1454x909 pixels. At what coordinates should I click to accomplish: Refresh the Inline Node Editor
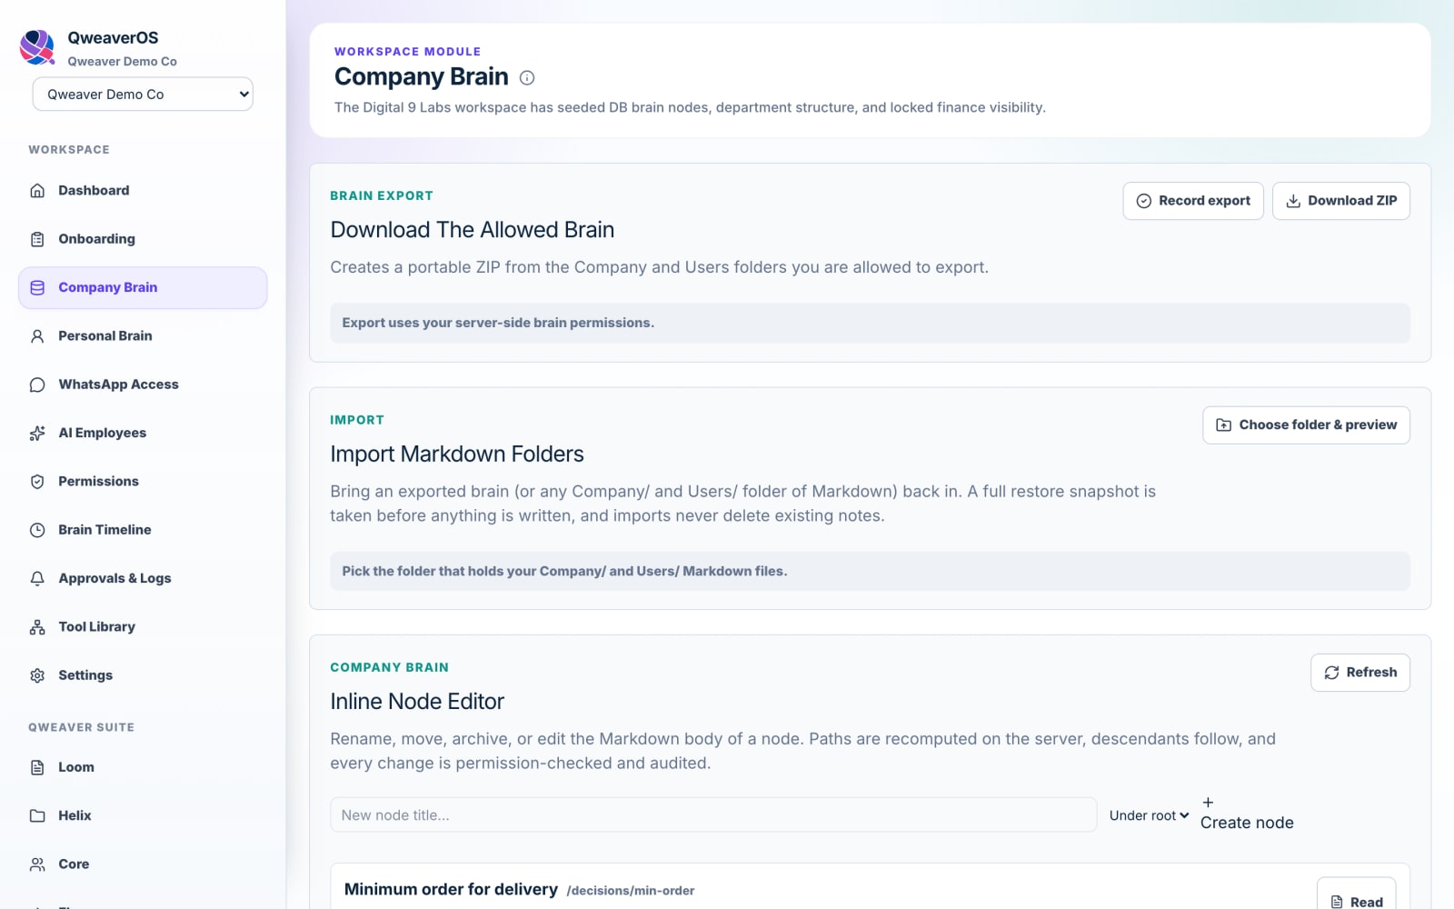pos(1360,673)
